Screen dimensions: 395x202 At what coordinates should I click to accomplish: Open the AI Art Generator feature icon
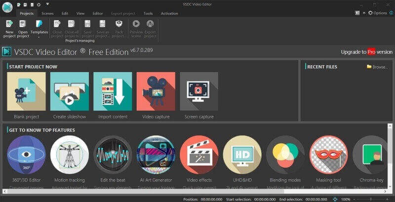click(156, 155)
